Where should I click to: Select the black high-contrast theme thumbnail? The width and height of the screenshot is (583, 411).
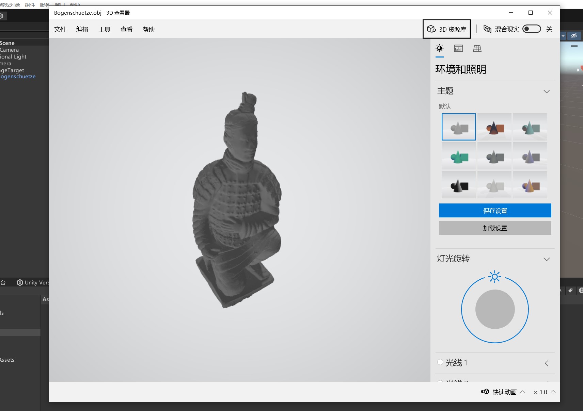click(458, 185)
